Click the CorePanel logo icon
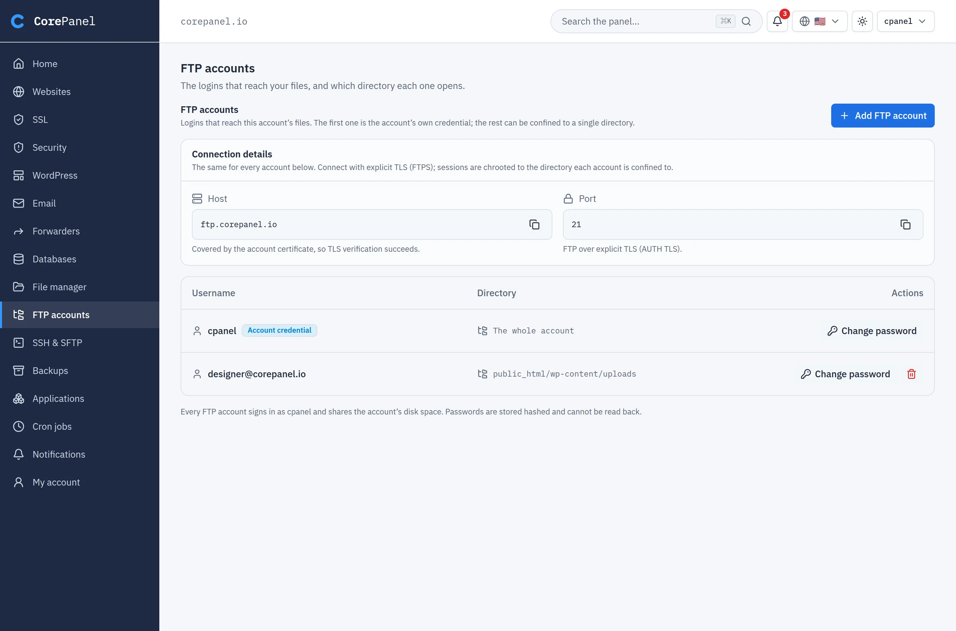Viewport: 956px width, 631px height. coord(17,21)
